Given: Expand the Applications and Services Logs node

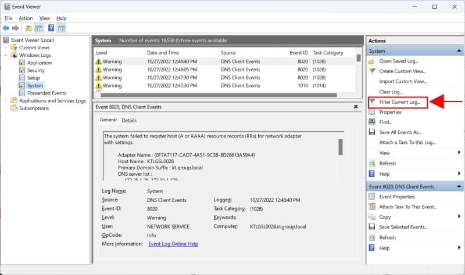Looking at the screenshot, I should 6,100.
